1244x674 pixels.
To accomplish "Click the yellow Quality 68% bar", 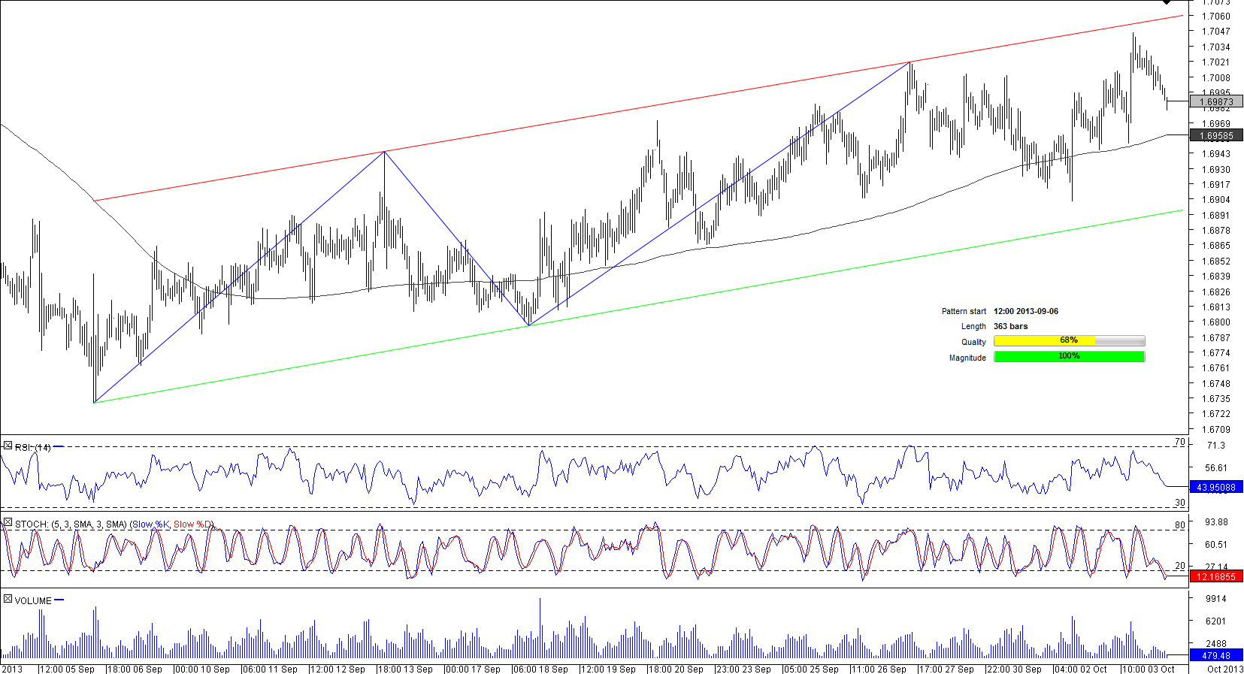I will (x=1069, y=341).
